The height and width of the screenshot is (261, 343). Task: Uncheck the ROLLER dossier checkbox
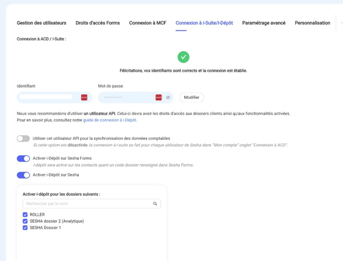tap(25, 215)
